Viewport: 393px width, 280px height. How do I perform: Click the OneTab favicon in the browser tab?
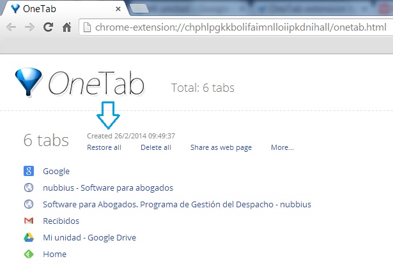click(15, 9)
